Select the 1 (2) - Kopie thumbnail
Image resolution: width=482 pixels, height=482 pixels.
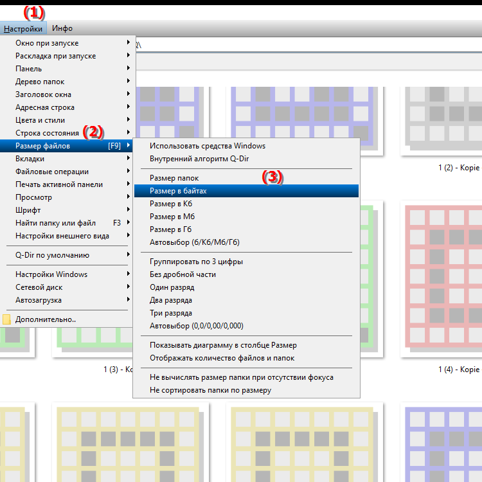pos(442,121)
